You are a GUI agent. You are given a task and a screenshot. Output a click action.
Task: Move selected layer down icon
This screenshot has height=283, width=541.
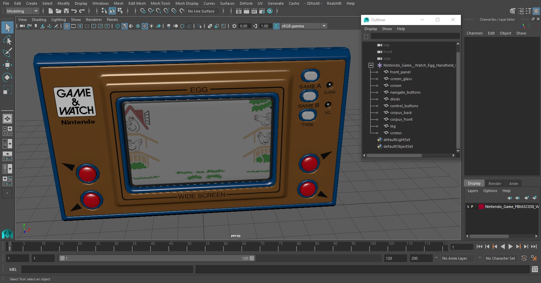(x=518, y=198)
